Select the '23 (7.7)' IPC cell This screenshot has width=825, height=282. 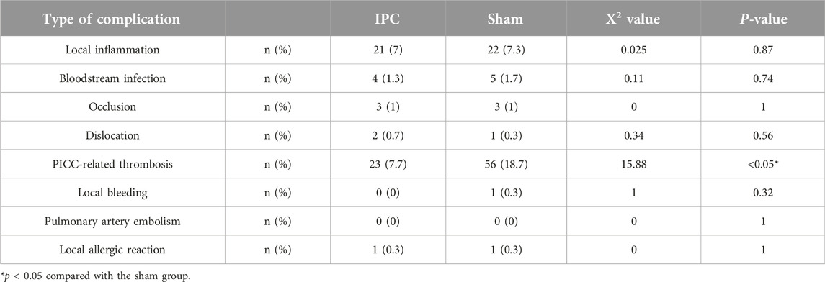click(x=387, y=164)
